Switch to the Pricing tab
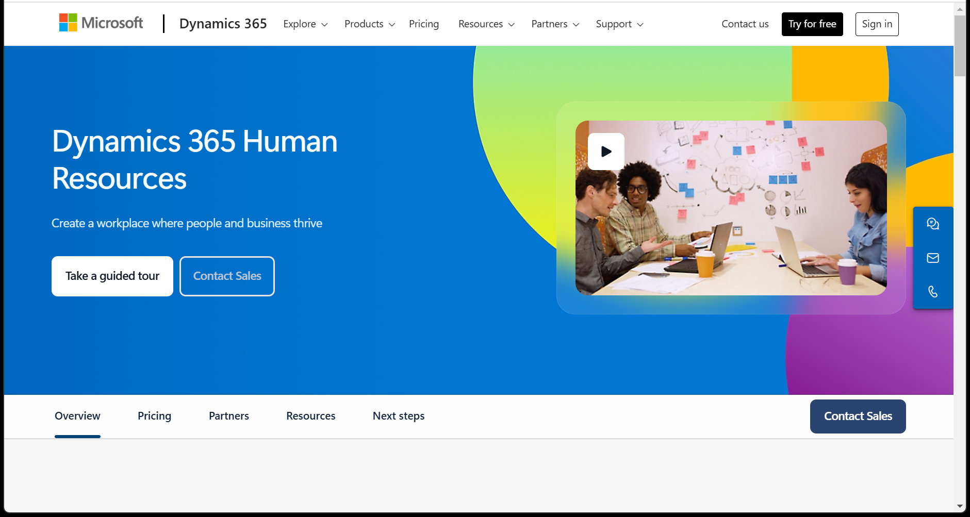This screenshot has width=970, height=517. [x=154, y=416]
